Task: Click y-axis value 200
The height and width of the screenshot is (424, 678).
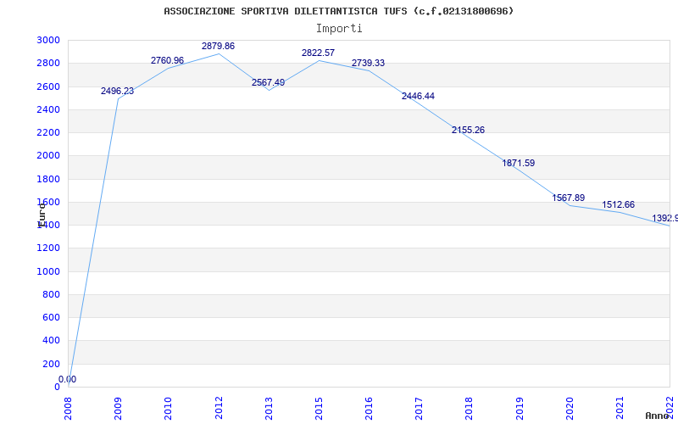Action: pyautogui.click(x=52, y=364)
